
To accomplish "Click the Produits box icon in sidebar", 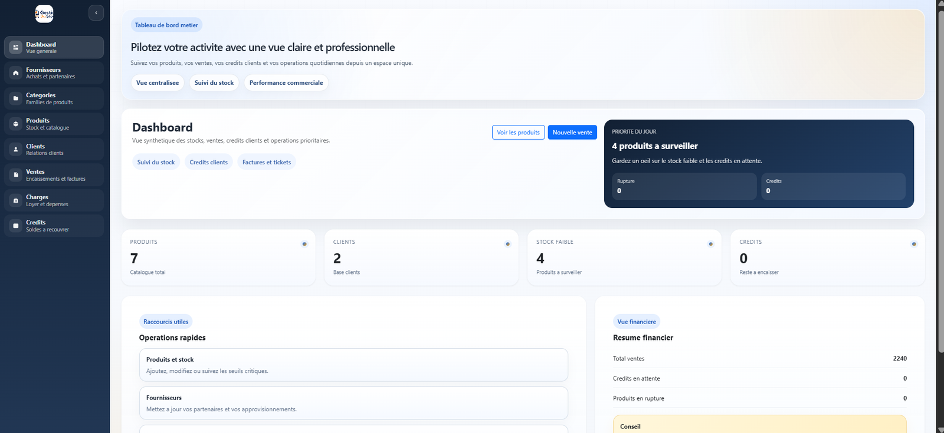I will (x=16, y=124).
